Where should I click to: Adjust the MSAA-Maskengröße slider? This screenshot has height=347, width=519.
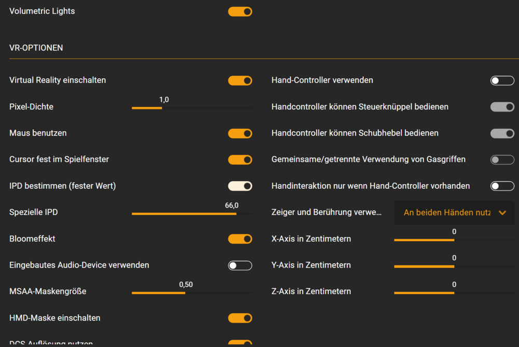[192, 293]
